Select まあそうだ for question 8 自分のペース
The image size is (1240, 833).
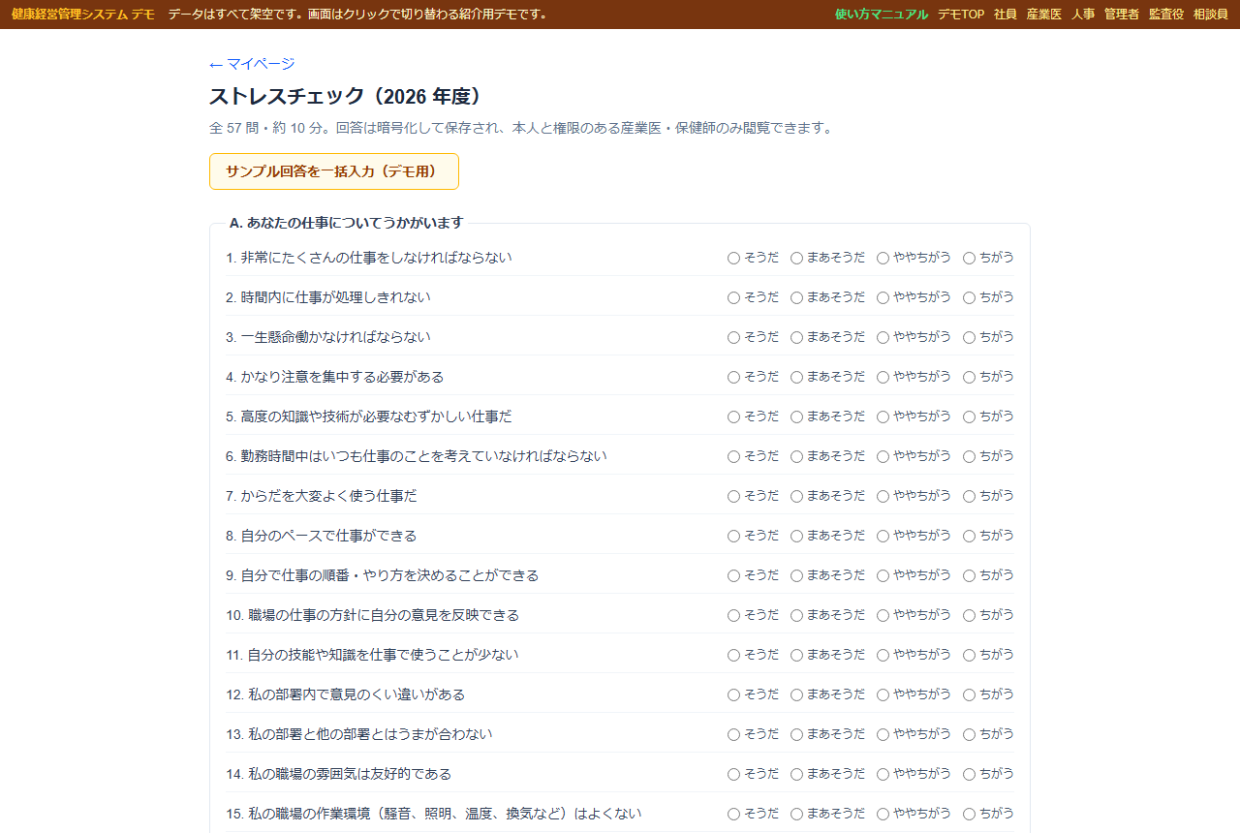tap(796, 536)
